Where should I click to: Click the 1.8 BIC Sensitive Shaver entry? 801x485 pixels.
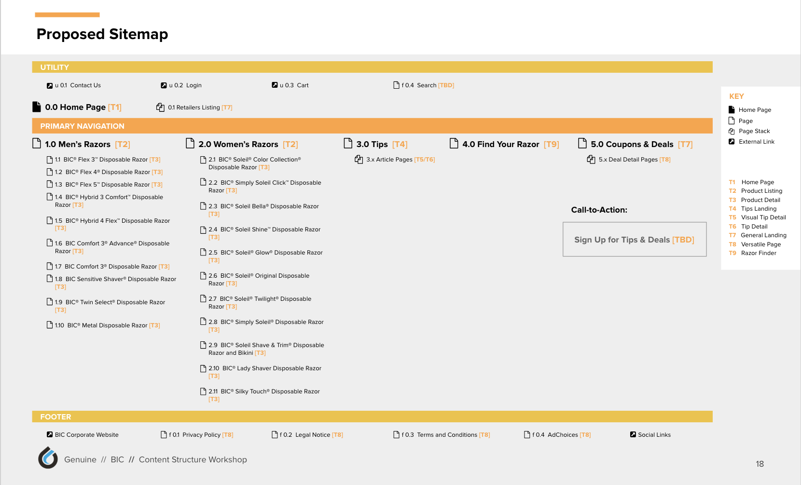click(115, 283)
